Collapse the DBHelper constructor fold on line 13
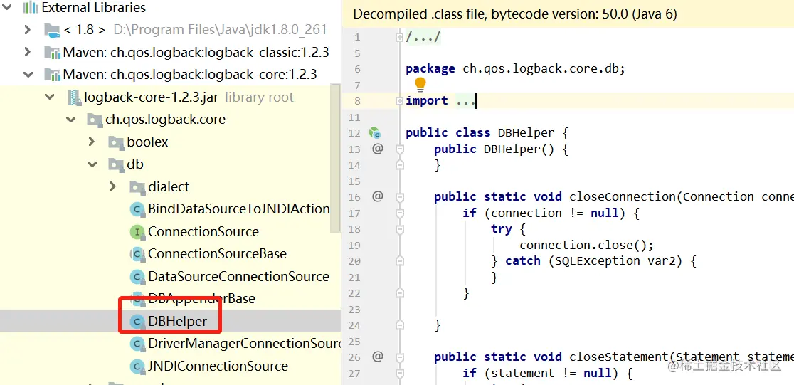 click(x=400, y=149)
